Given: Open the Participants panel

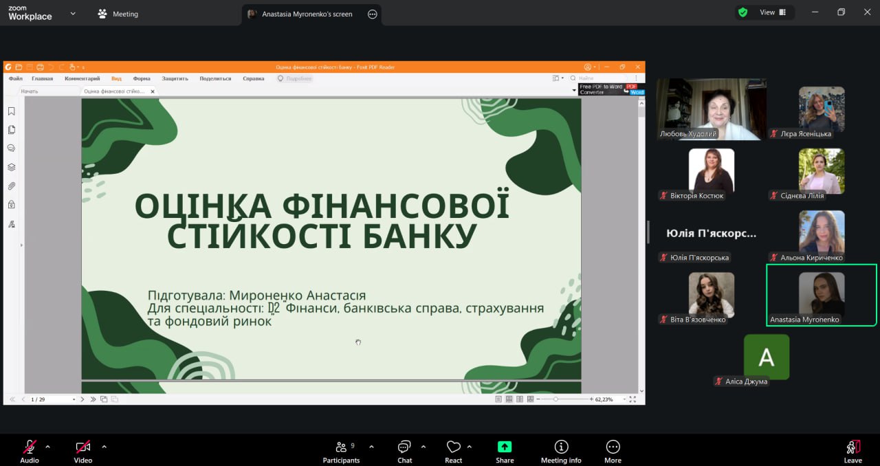Looking at the screenshot, I should click(341, 451).
